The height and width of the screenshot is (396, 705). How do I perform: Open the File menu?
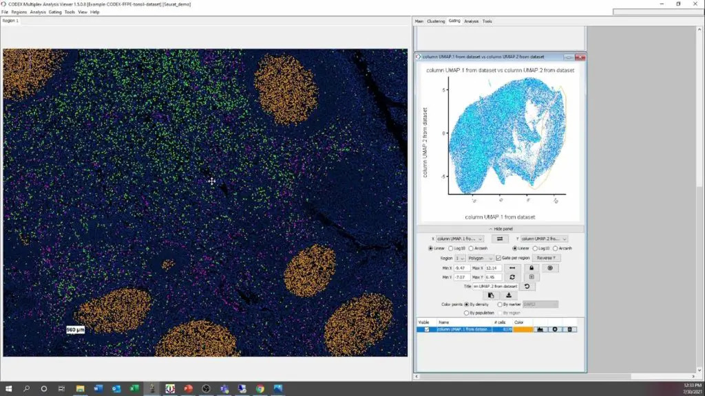[x=5, y=12]
